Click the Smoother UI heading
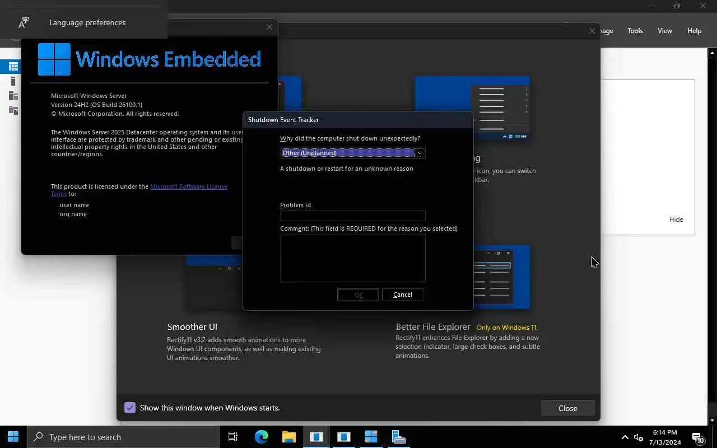The width and height of the screenshot is (717, 448). click(192, 327)
